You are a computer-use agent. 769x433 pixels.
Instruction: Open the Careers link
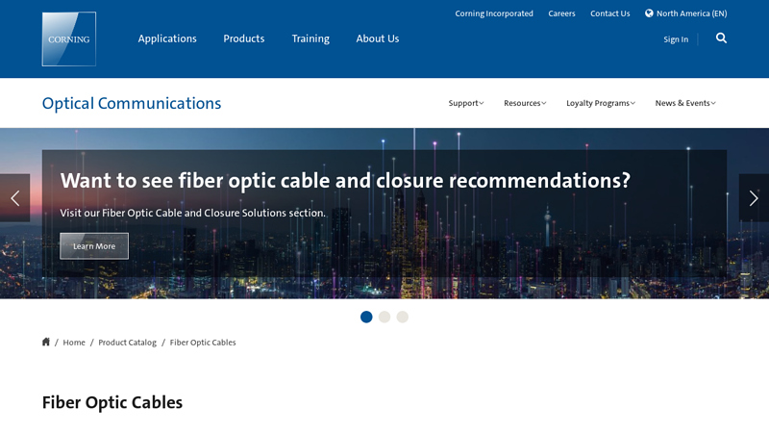pyautogui.click(x=561, y=13)
